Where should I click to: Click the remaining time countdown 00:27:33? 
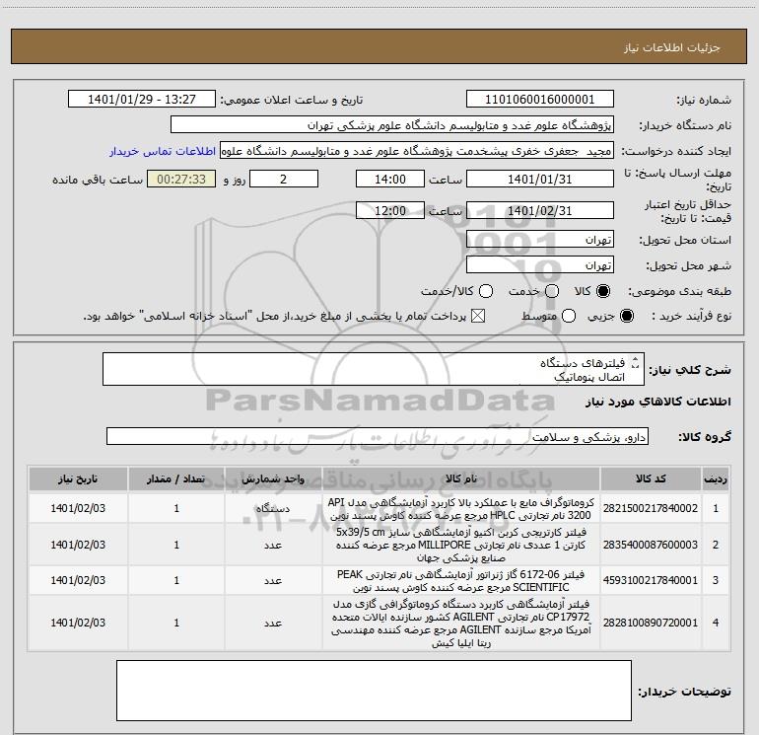(x=181, y=179)
